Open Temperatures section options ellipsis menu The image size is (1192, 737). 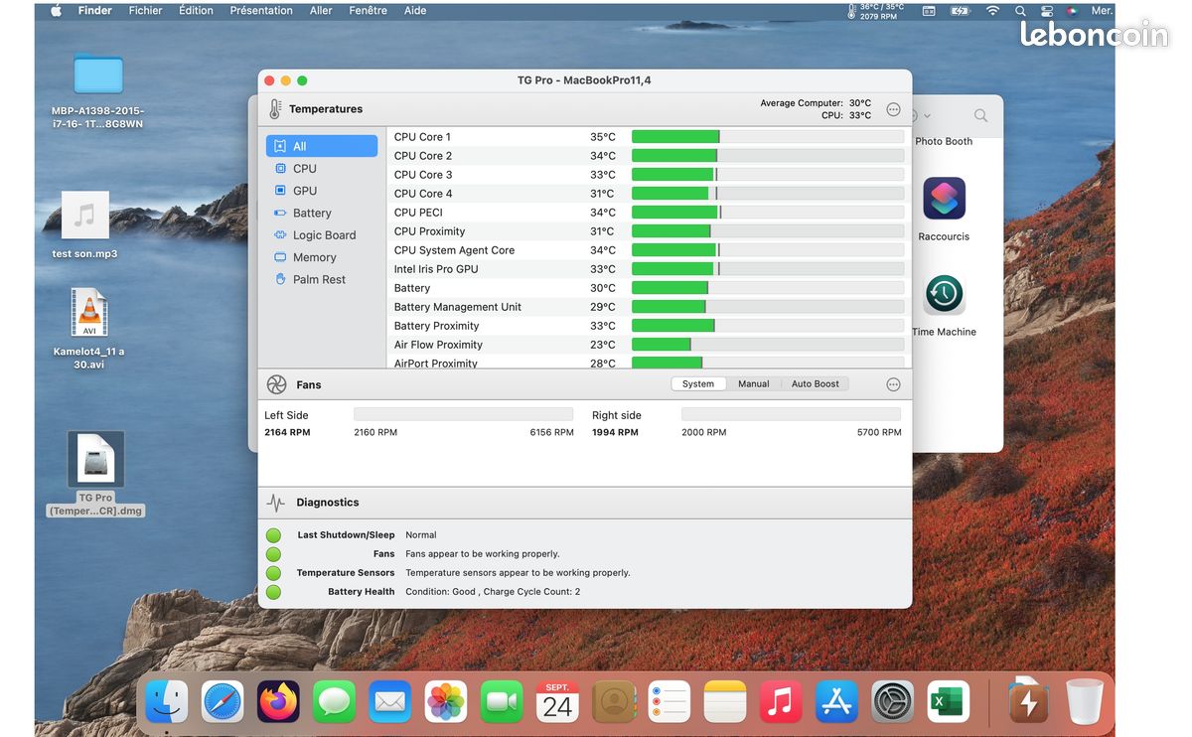pos(893,109)
